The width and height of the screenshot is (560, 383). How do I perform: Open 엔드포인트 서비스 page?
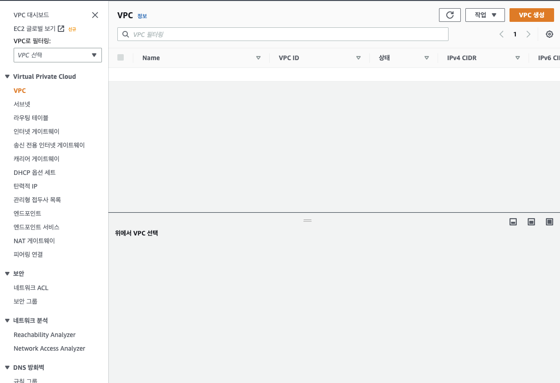pyautogui.click(x=36, y=227)
